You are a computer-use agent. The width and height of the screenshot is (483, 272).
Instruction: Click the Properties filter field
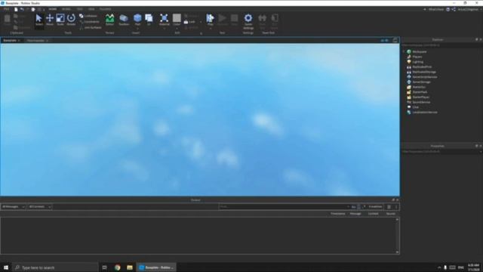(x=441, y=152)
